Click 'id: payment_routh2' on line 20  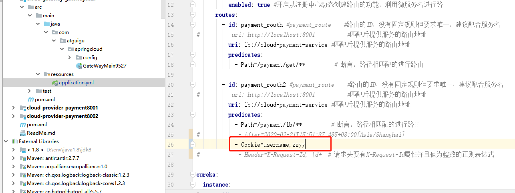click(257, 85)
